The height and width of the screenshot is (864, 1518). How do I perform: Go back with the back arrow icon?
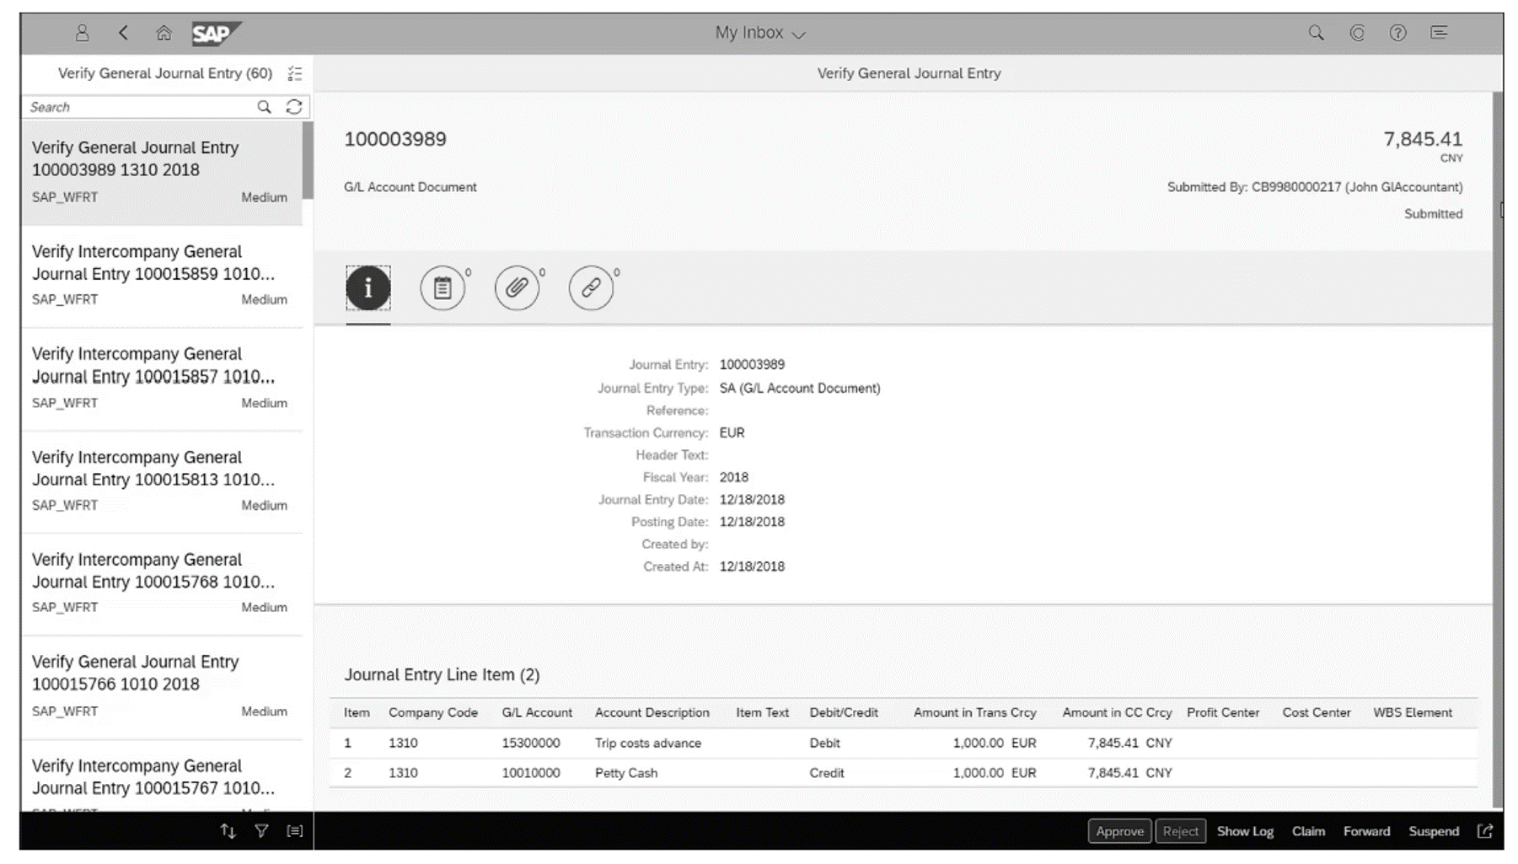coord(123,33)
